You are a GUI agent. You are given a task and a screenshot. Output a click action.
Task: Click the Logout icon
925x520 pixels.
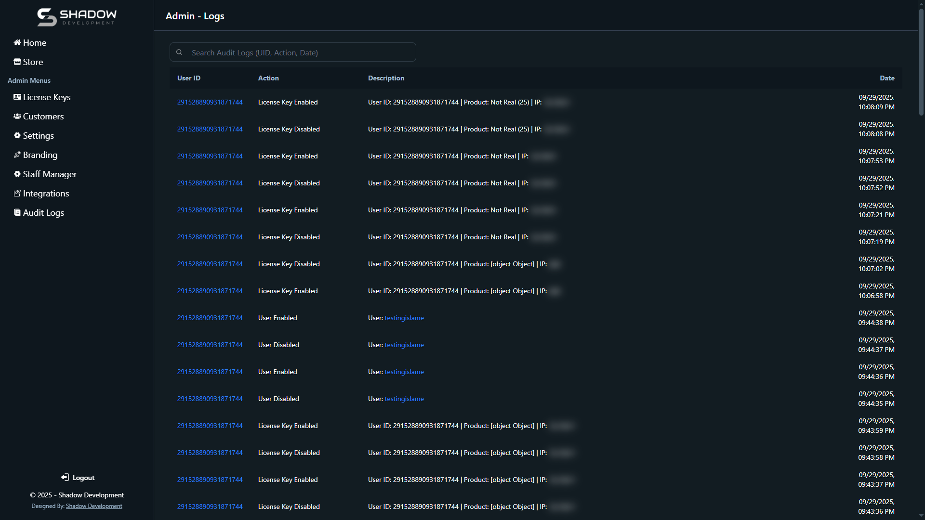(65, 478)
